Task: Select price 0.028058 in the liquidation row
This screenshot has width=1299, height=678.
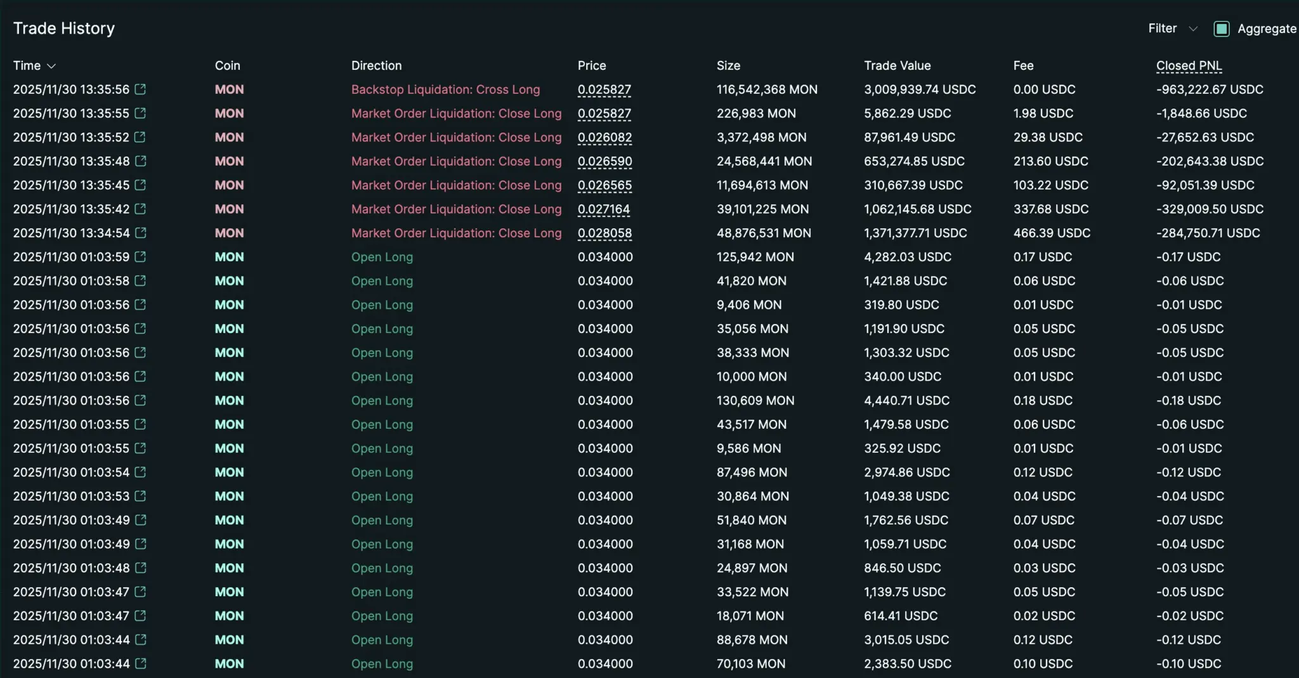Action: 604,233
